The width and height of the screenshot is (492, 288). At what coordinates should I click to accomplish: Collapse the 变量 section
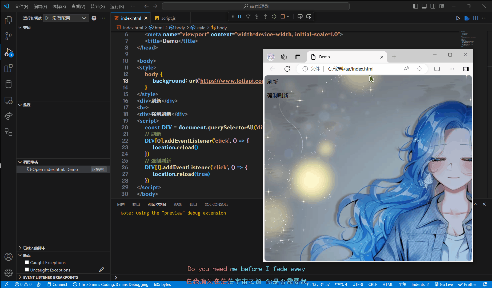20,28
